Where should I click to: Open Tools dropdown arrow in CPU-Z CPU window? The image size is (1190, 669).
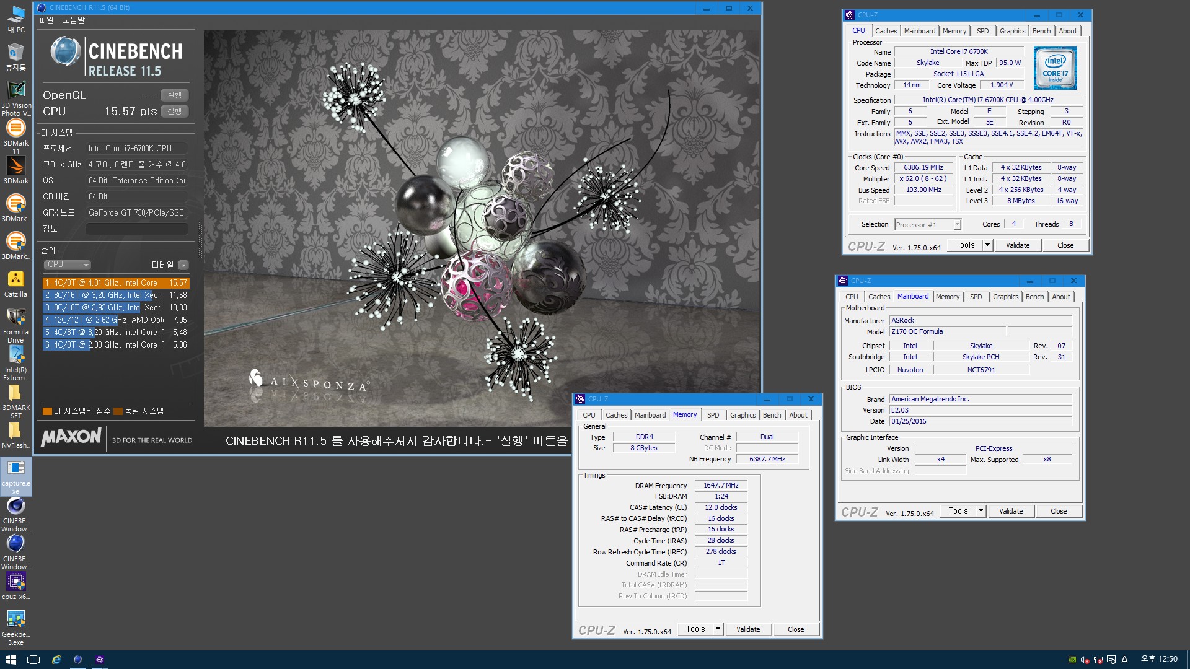click(987, 245)
